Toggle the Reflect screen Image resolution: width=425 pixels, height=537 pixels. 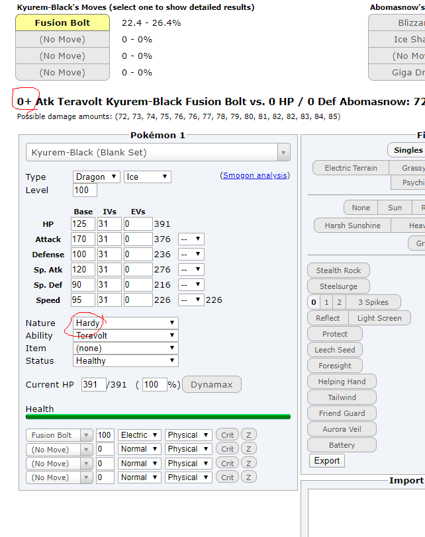328,318
